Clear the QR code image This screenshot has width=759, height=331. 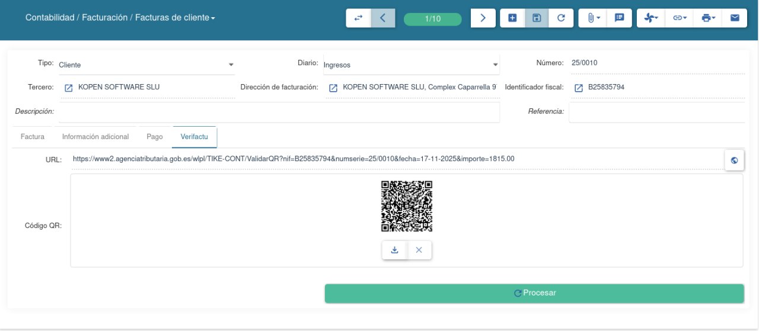[x=419, y=250]
